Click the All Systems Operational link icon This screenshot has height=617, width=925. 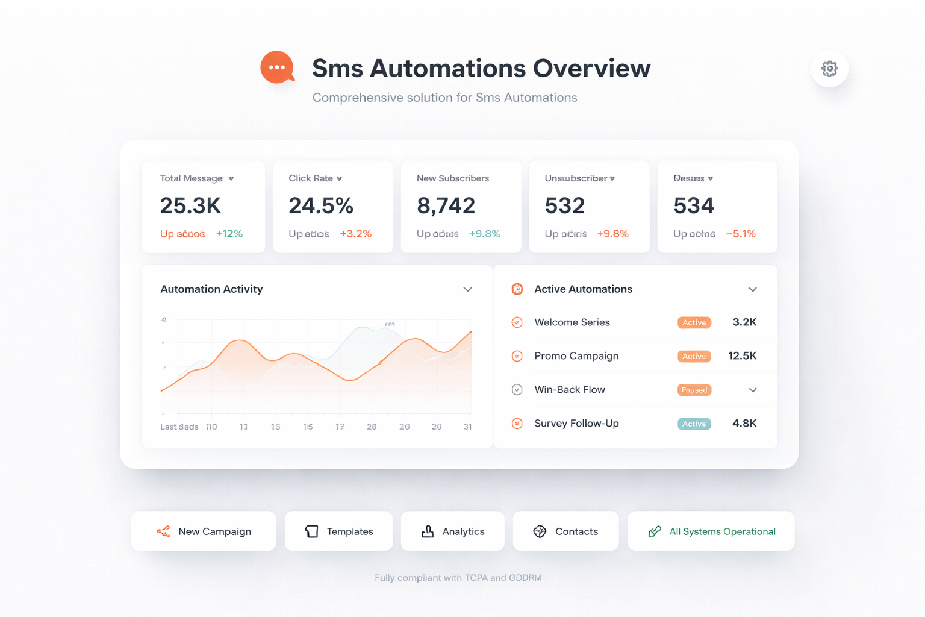pos(655,531)
